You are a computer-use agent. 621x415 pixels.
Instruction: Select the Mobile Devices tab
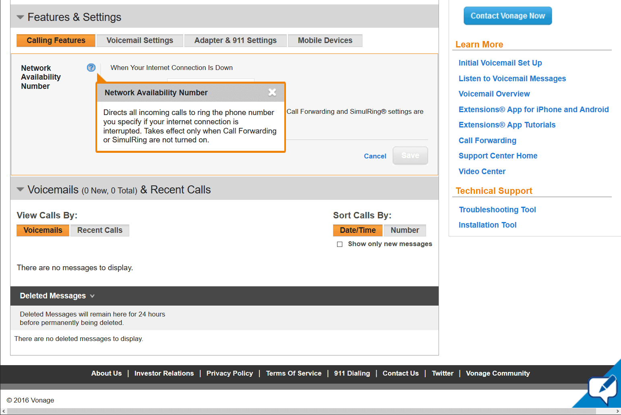325,41
